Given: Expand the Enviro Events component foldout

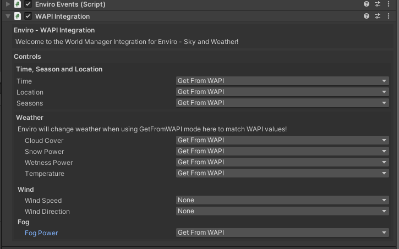Looking at the screenshot, I should [x=8, y=4].
